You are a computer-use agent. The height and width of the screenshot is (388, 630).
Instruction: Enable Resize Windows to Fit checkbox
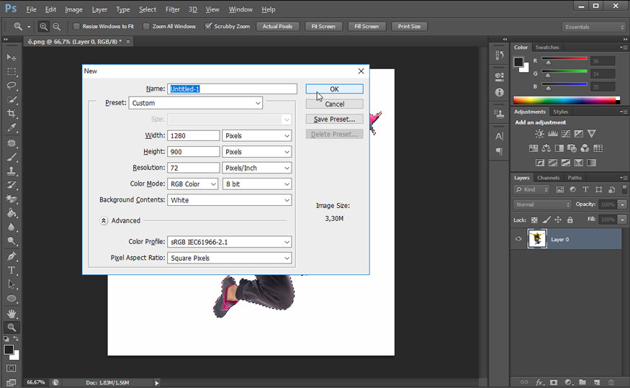point(76,27)
